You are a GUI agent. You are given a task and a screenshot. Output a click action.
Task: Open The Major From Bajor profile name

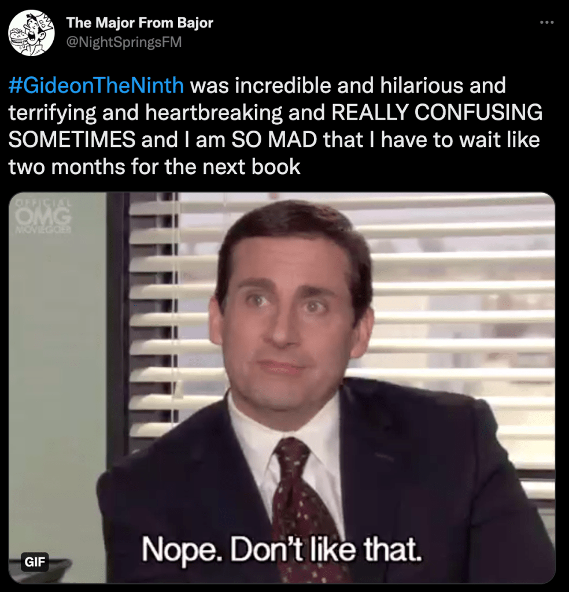[140, 23]
